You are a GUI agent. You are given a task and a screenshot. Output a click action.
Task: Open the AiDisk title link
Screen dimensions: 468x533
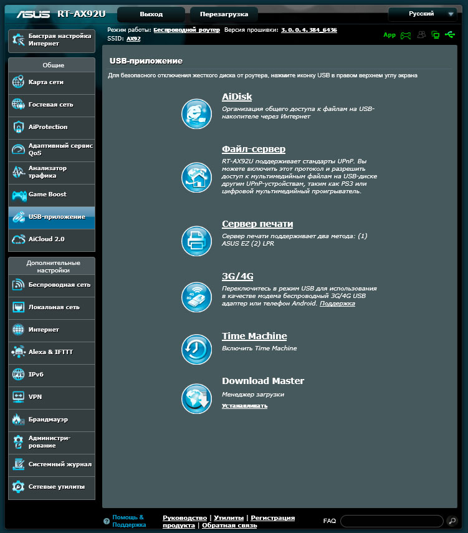pyautogui.click(x=237, y=97)
